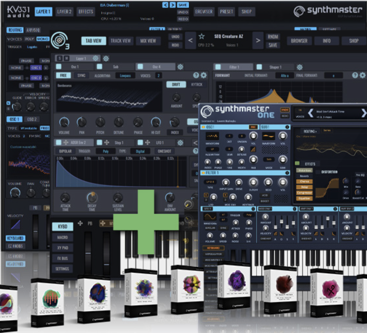Toggle Shaper 1 enable box

coord(259,67)
